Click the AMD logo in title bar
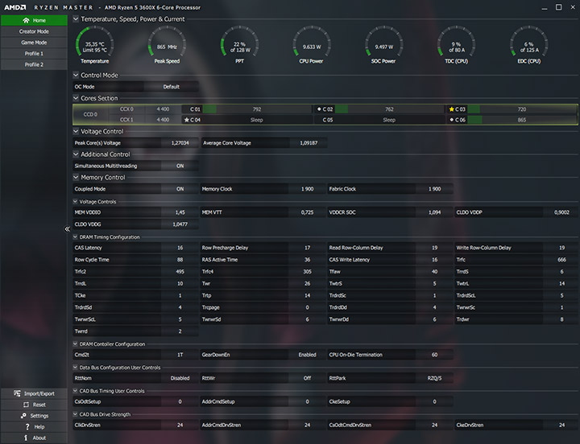The width and height of the screenshot is (580, 444). (x=15, y=7)
